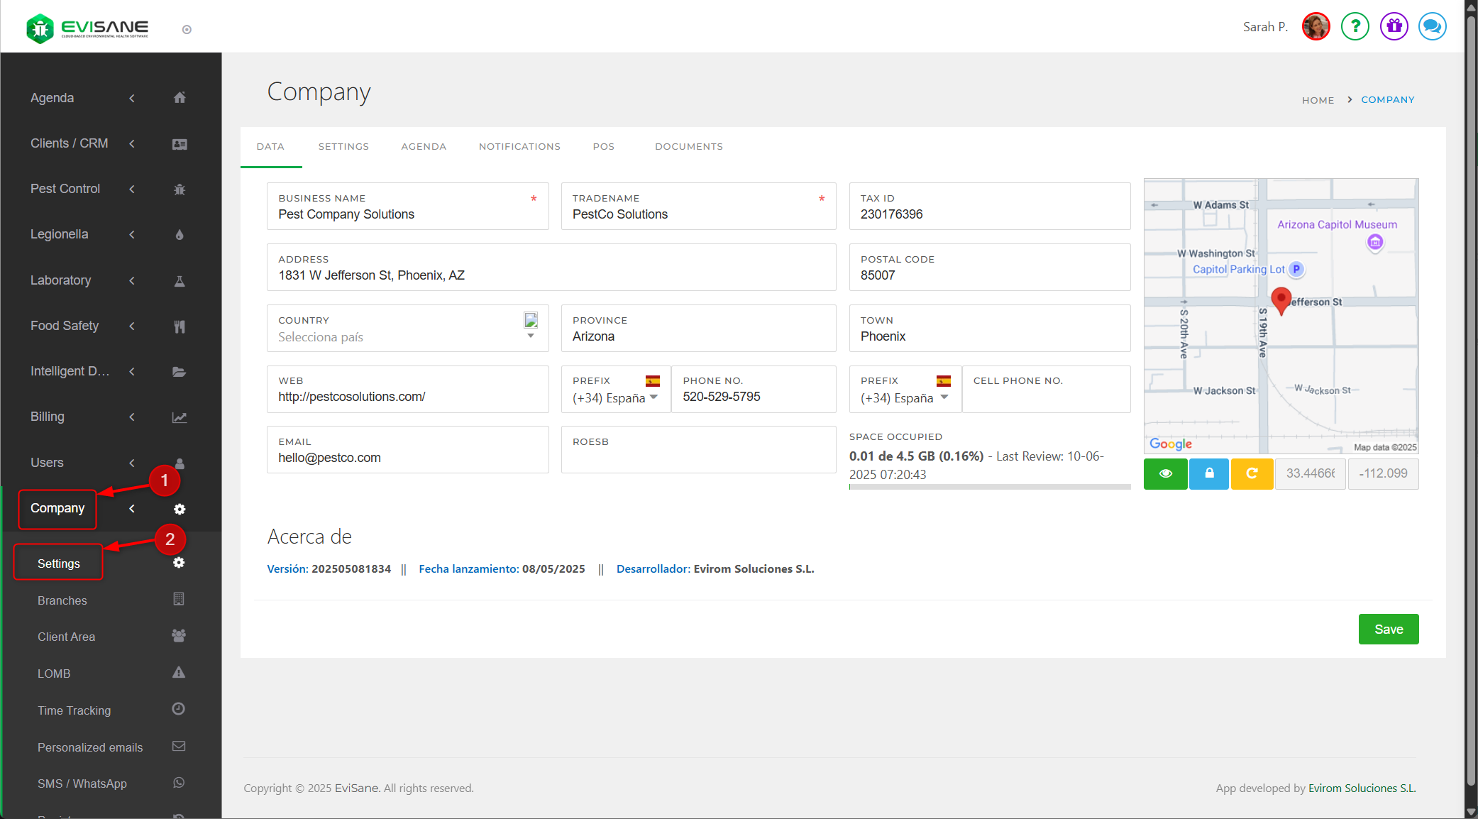The width and height of the screenshot is (1478, 819).
Task: Expand the Pest Control chevron
Action: coord(132,189)
